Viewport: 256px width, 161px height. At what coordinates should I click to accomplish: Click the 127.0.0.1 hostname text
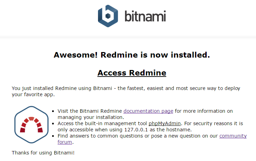click(136, 130)
